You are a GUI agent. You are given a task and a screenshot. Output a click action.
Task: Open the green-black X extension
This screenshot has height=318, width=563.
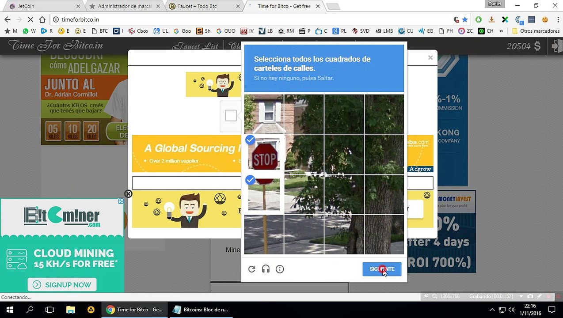pyautogui.click(x=505, y=19)
